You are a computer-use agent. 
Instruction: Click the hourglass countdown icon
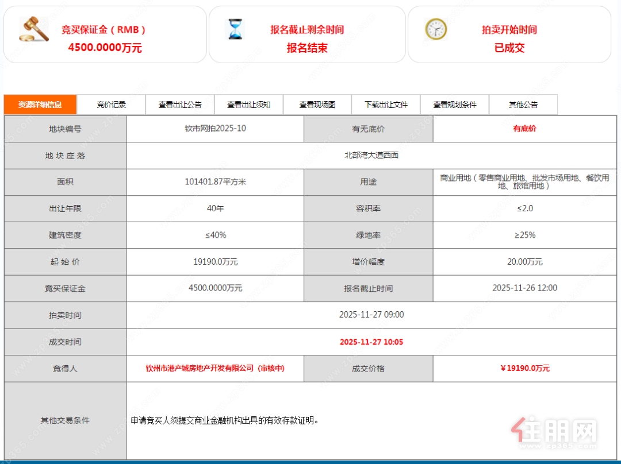click(235, 29)
